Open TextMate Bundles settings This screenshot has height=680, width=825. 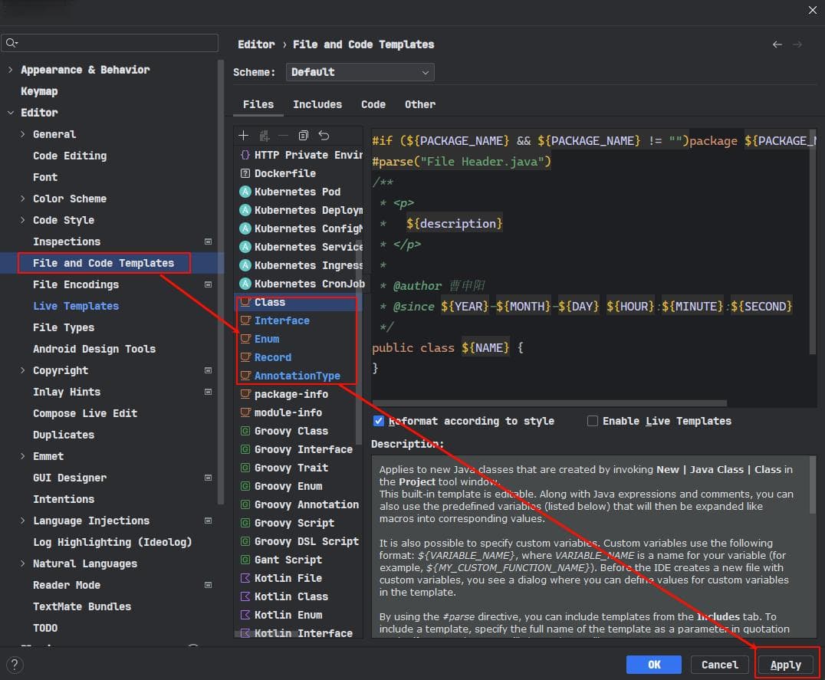pyautogui.click(x=82, y=606)
